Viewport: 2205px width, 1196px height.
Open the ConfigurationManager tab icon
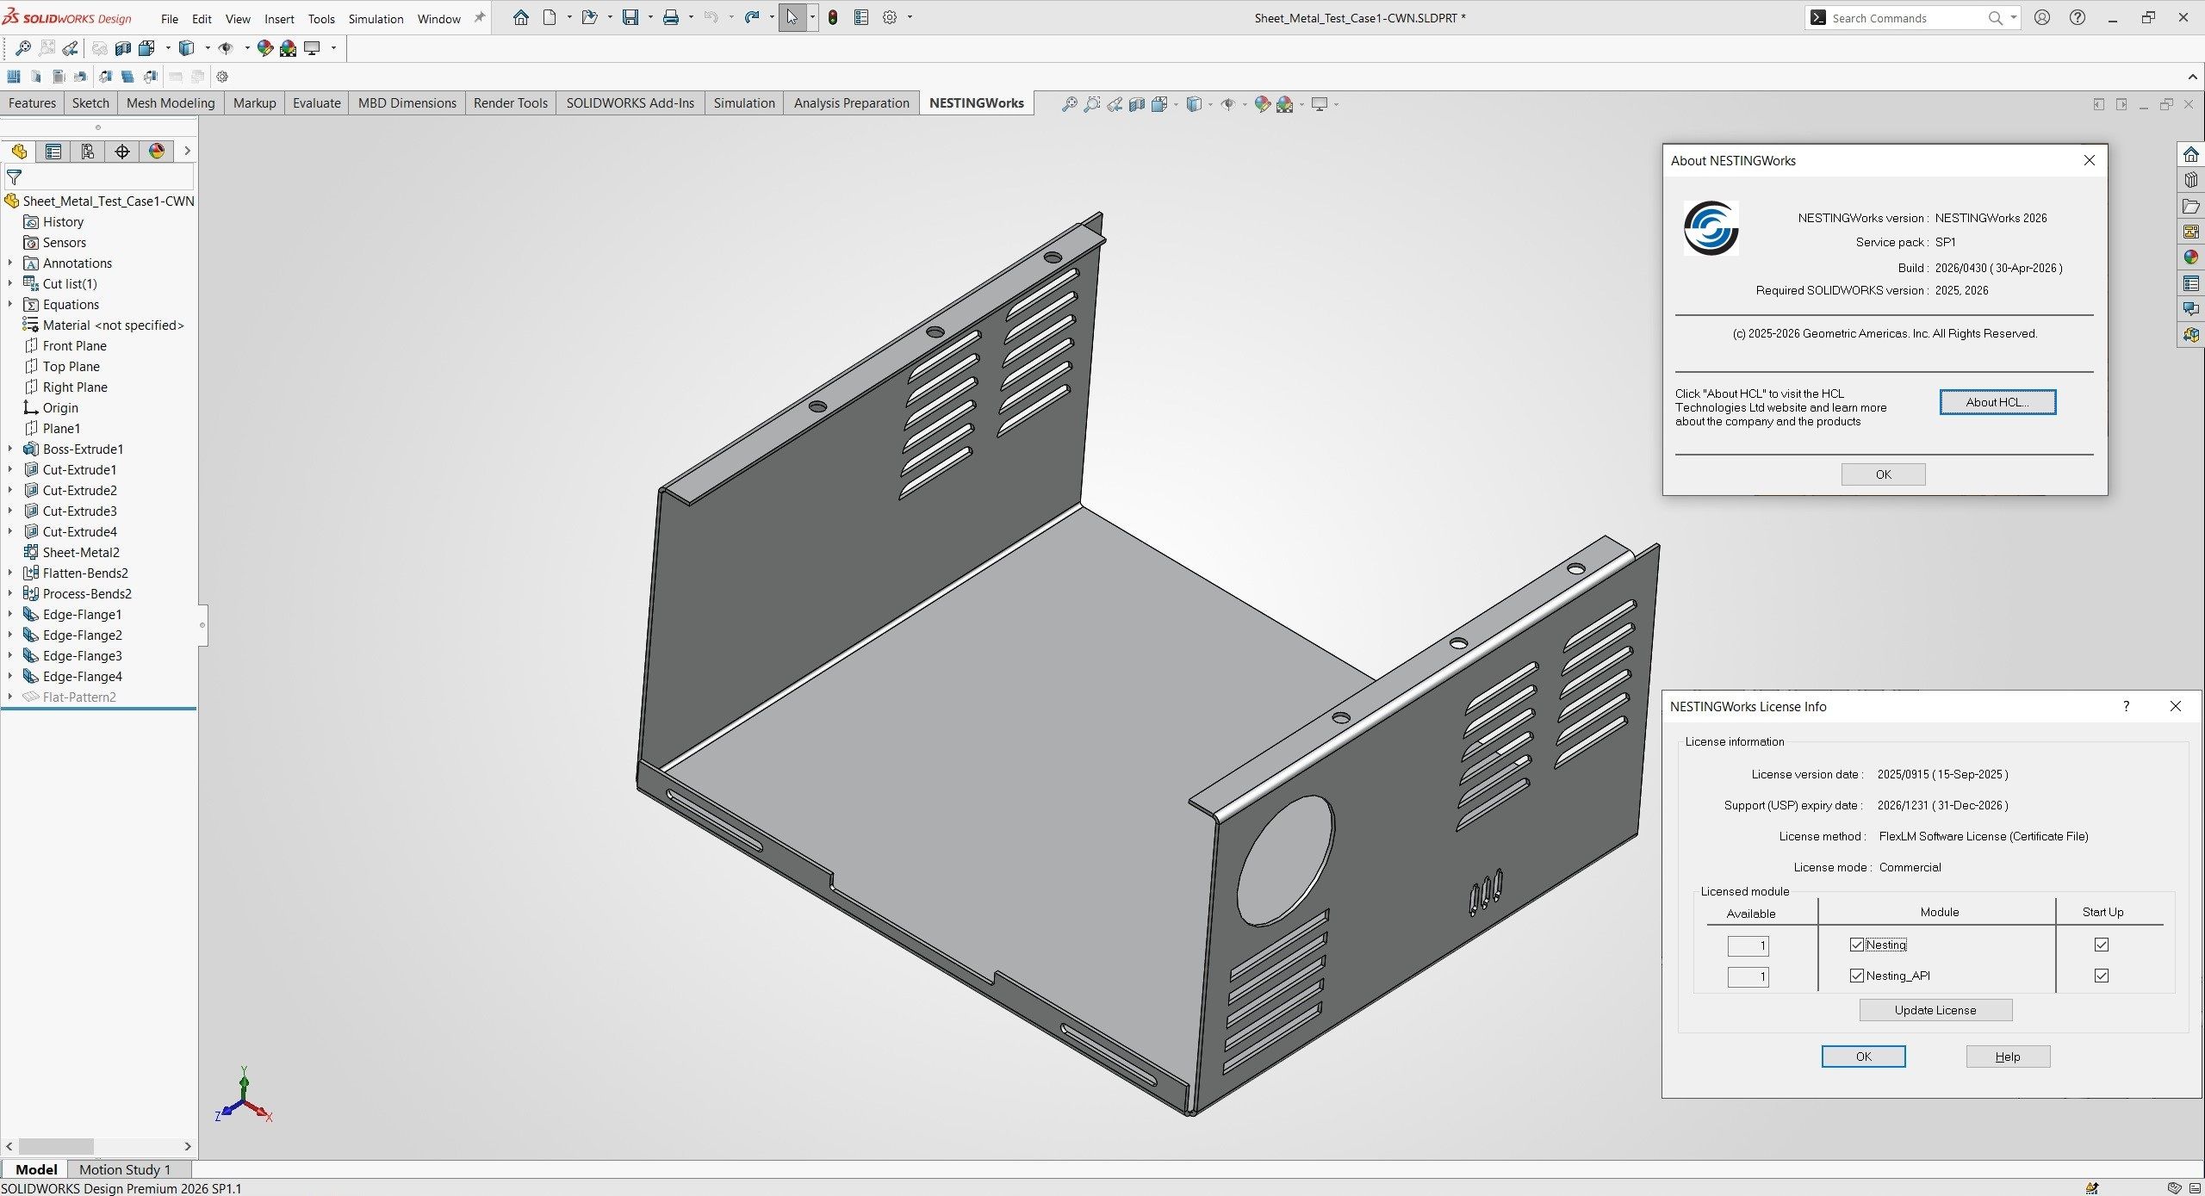coord(88,152)
